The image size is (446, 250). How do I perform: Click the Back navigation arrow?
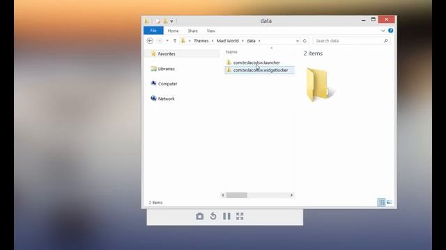pyautogui.click(x=150, y=41)
